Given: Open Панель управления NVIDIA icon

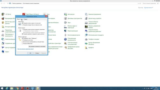Looking at the screenshot, I should click(86, 27).
